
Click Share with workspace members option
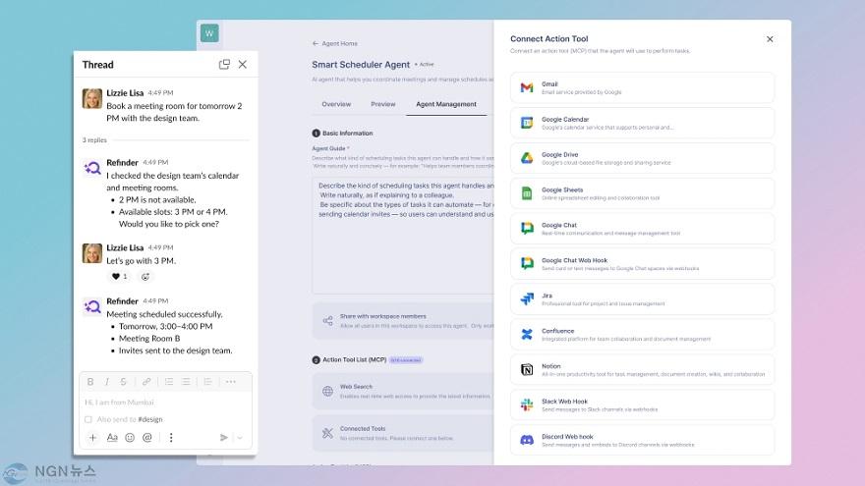[x=403, y=321]
